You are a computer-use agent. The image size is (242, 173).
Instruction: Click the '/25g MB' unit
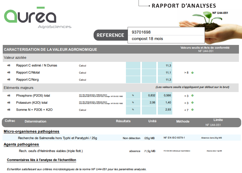[149, 138]
